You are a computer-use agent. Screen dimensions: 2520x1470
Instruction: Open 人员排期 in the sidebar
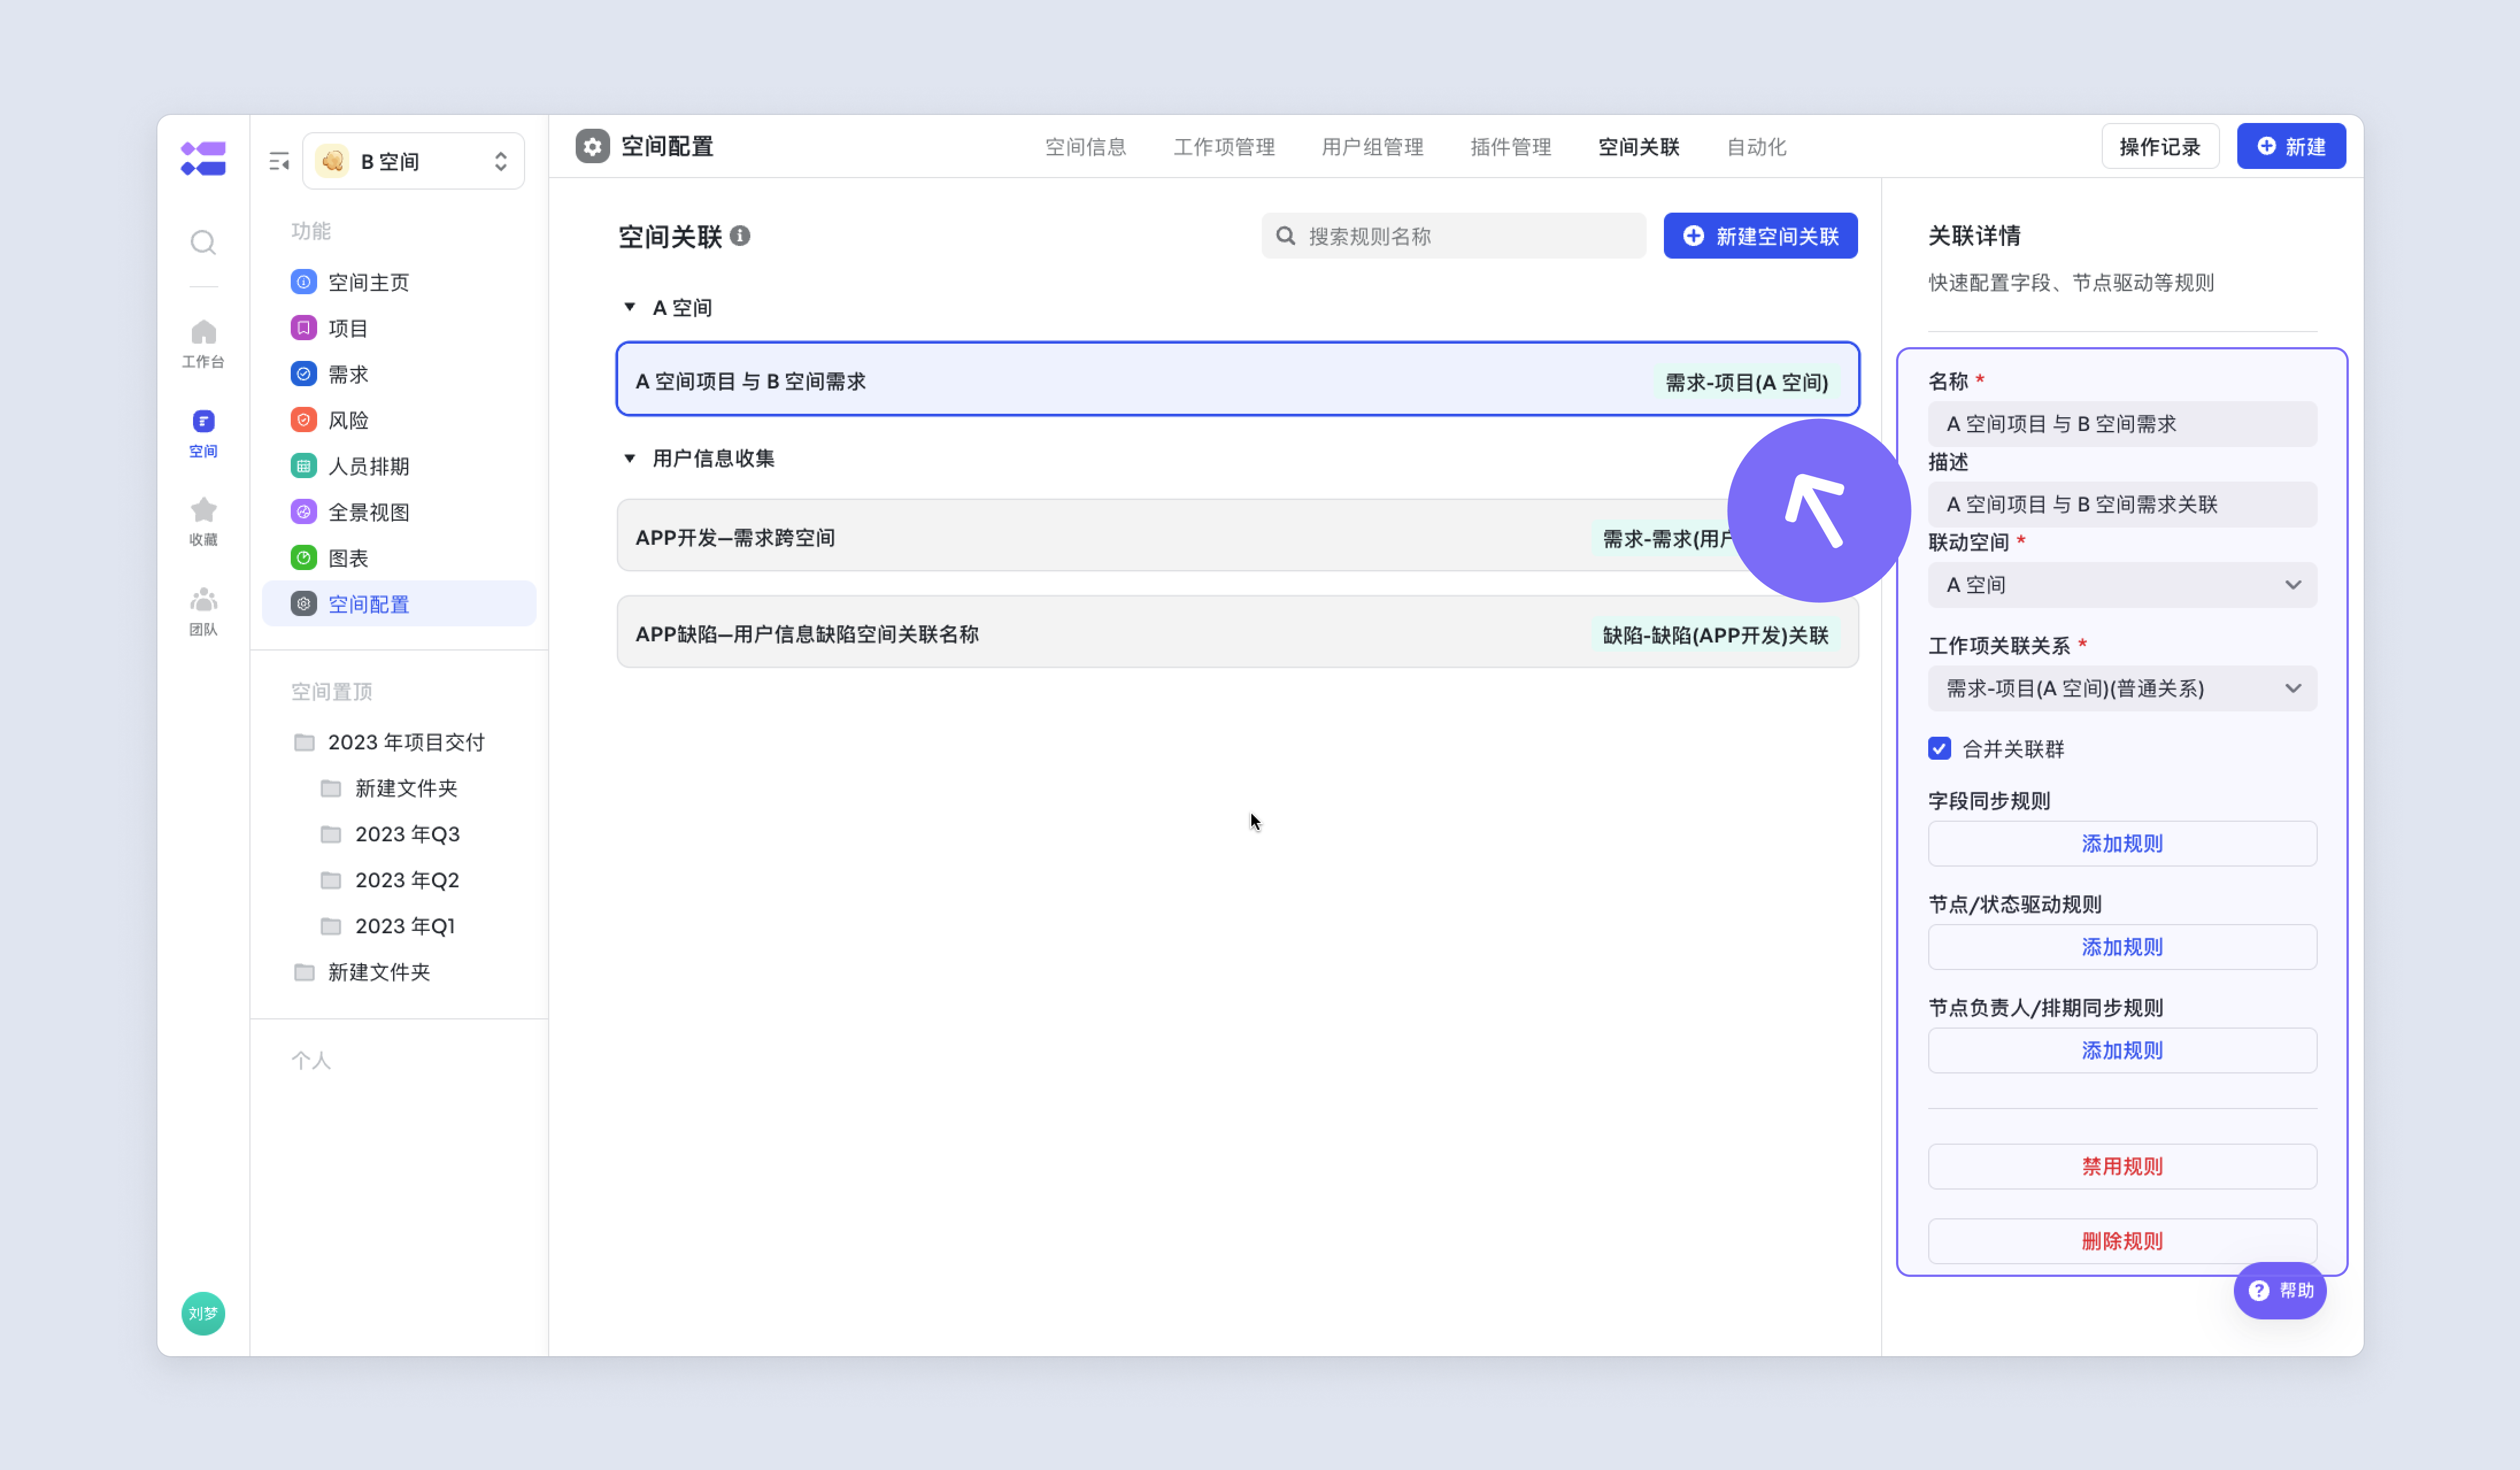click(398, 466)
